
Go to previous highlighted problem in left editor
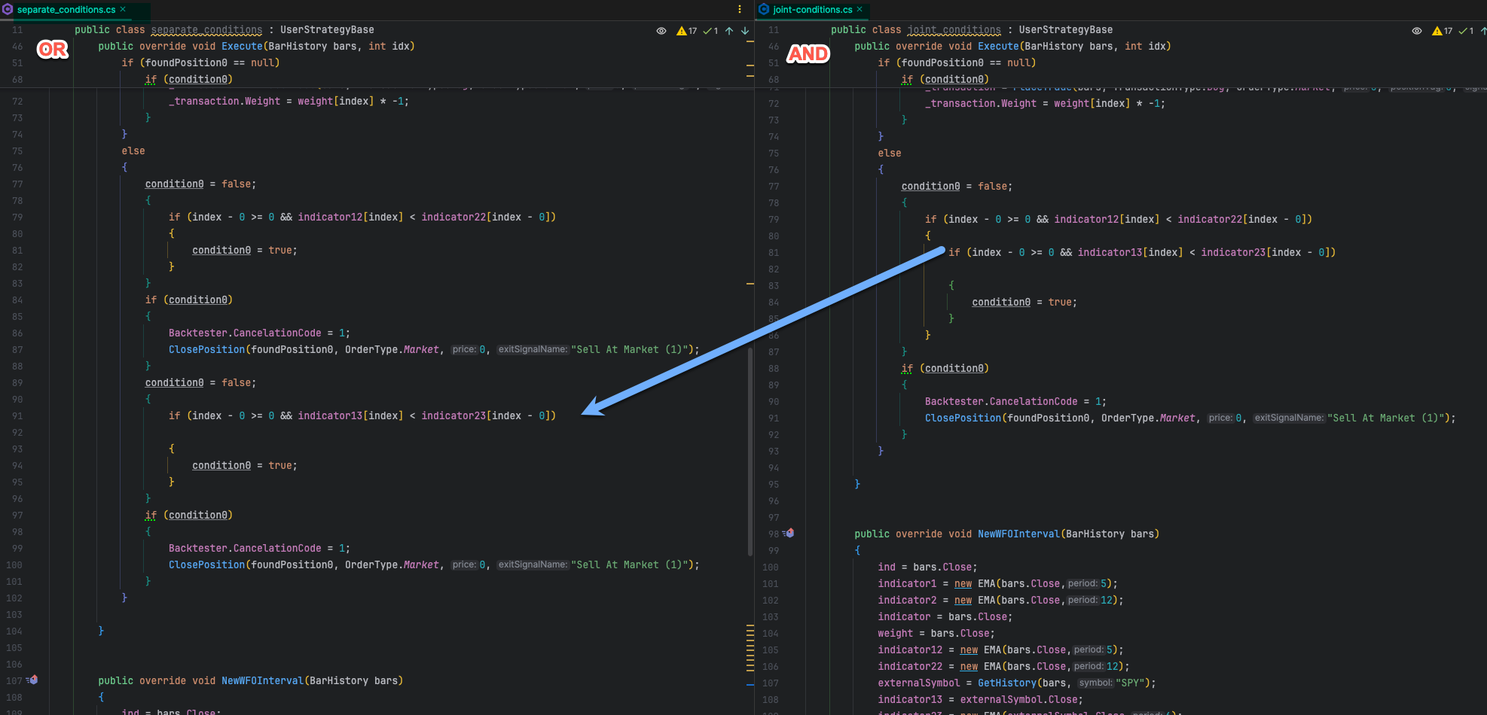729,31
